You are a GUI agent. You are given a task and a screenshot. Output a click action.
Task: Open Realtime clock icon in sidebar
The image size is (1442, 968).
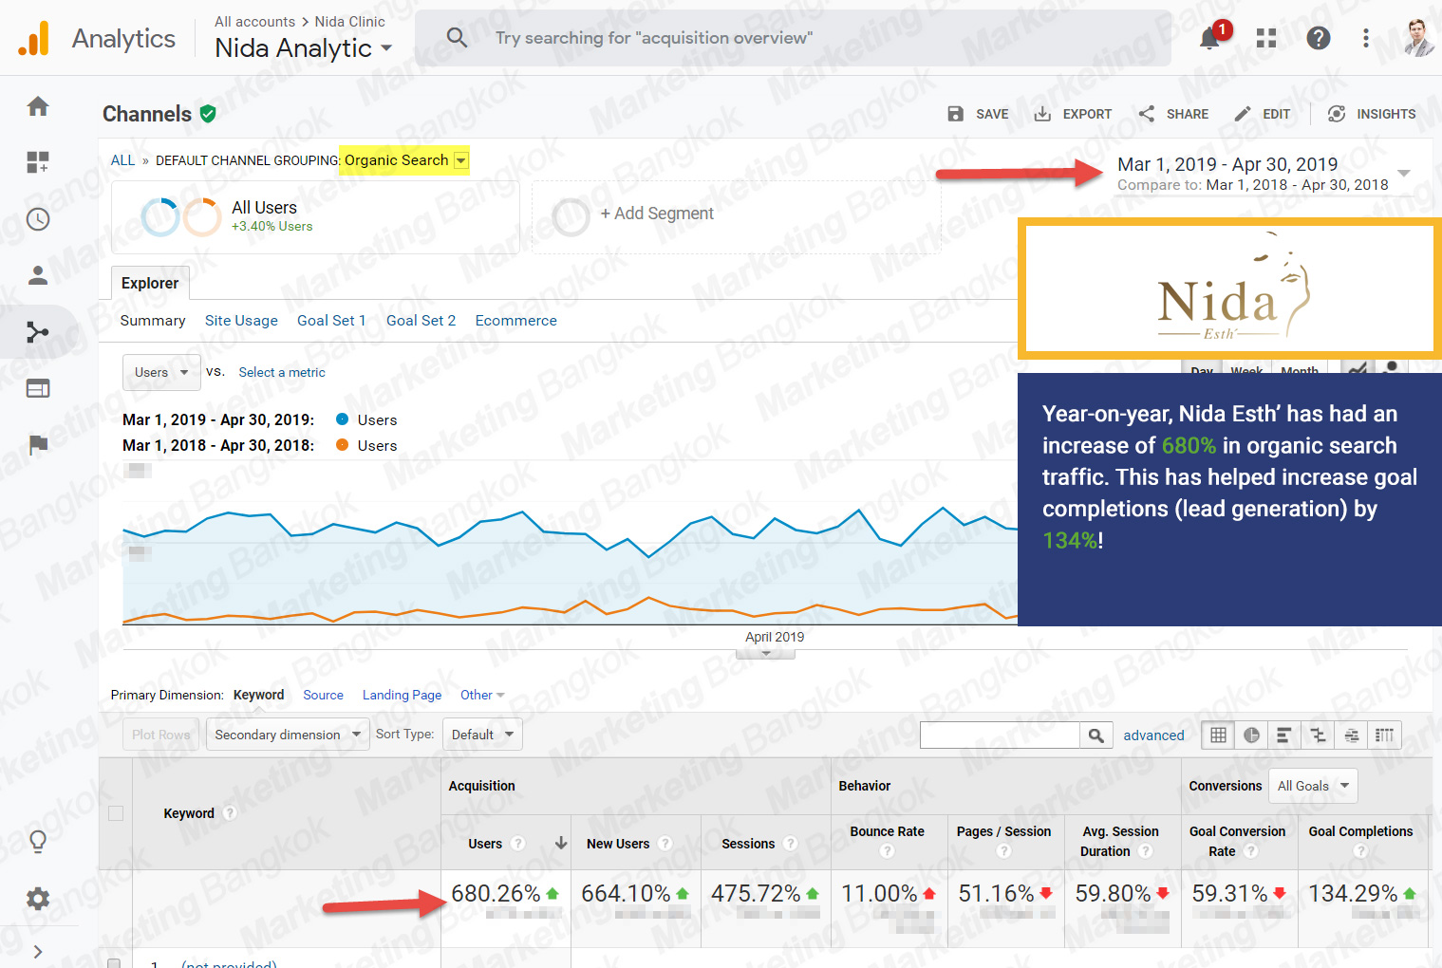[x=38, y=219]
